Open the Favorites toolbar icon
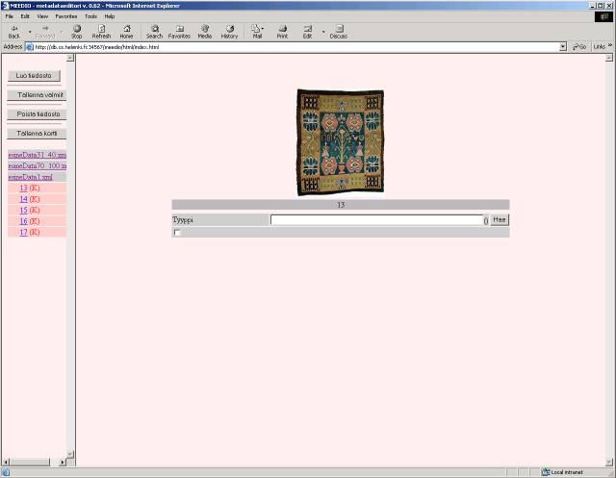The height and width of the screenshot is (478, 616). (x=179, y=32)
